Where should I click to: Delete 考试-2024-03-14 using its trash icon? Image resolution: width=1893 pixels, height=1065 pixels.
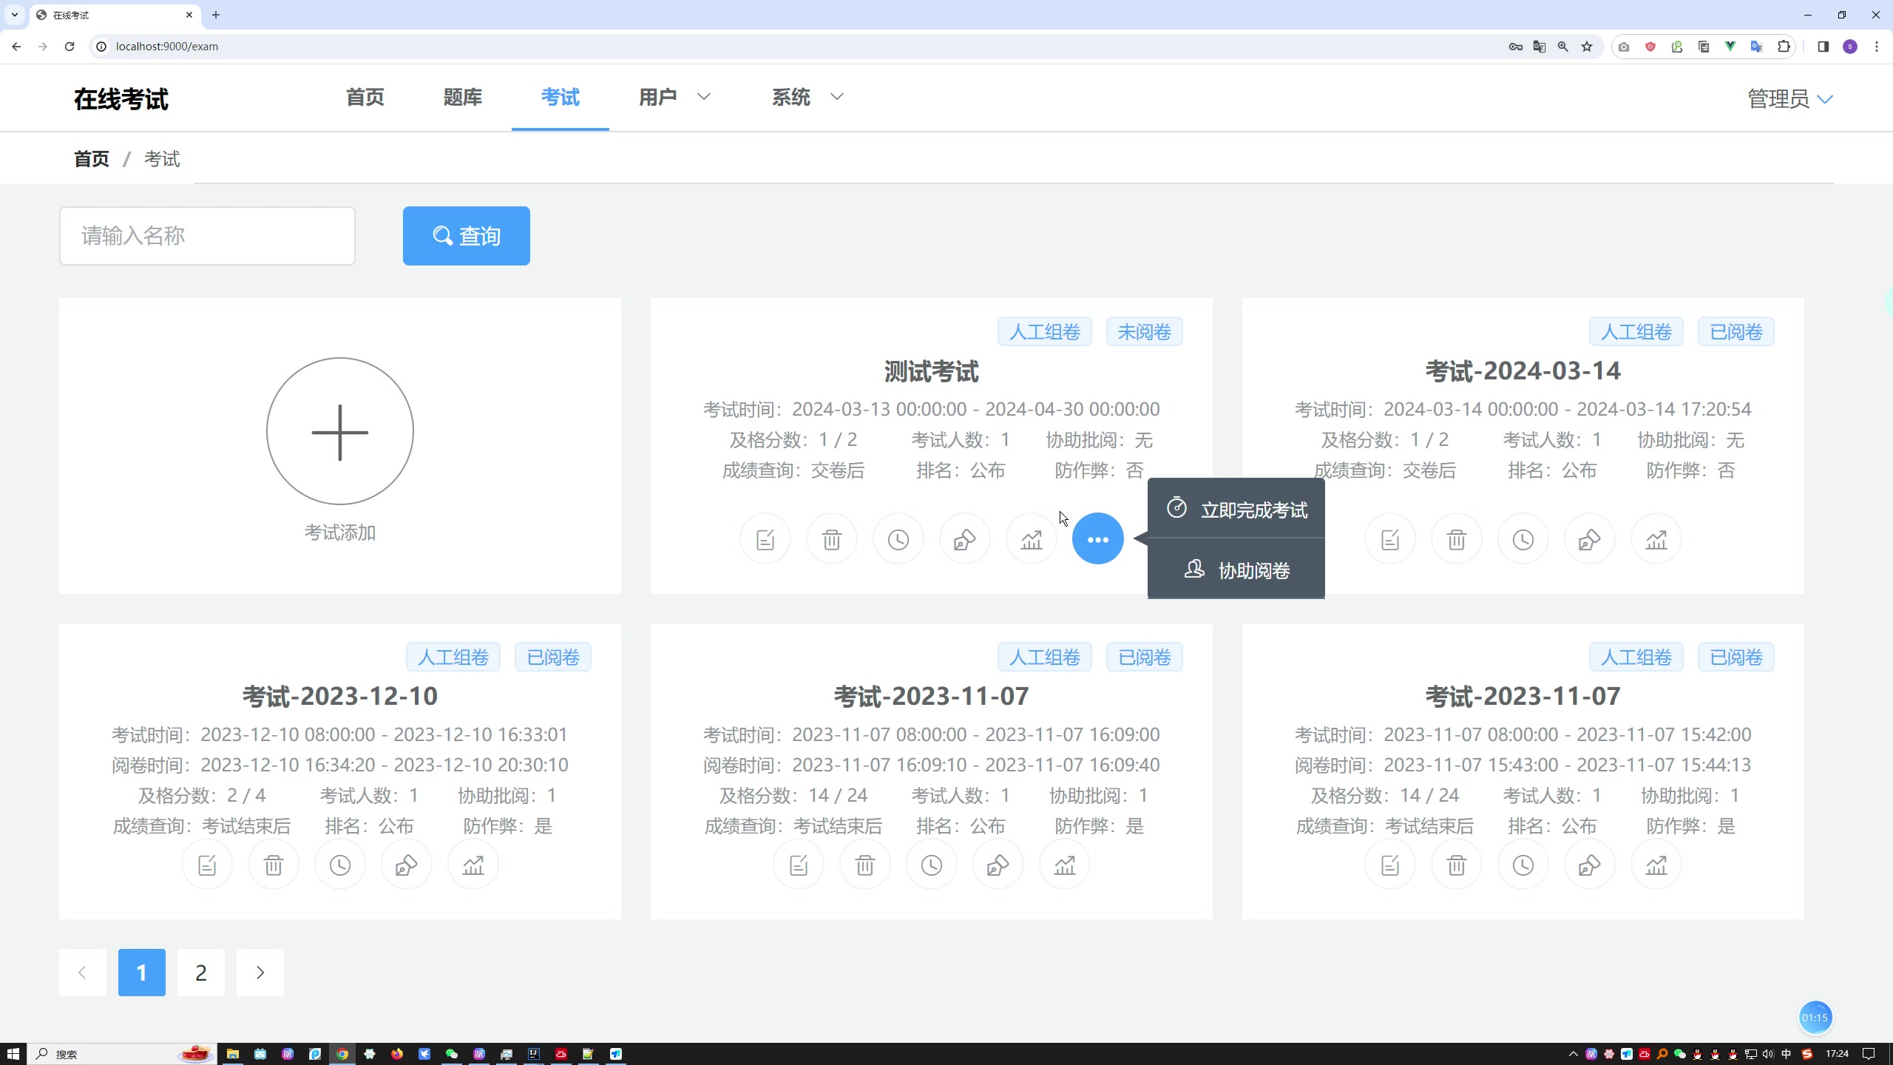1457,539
